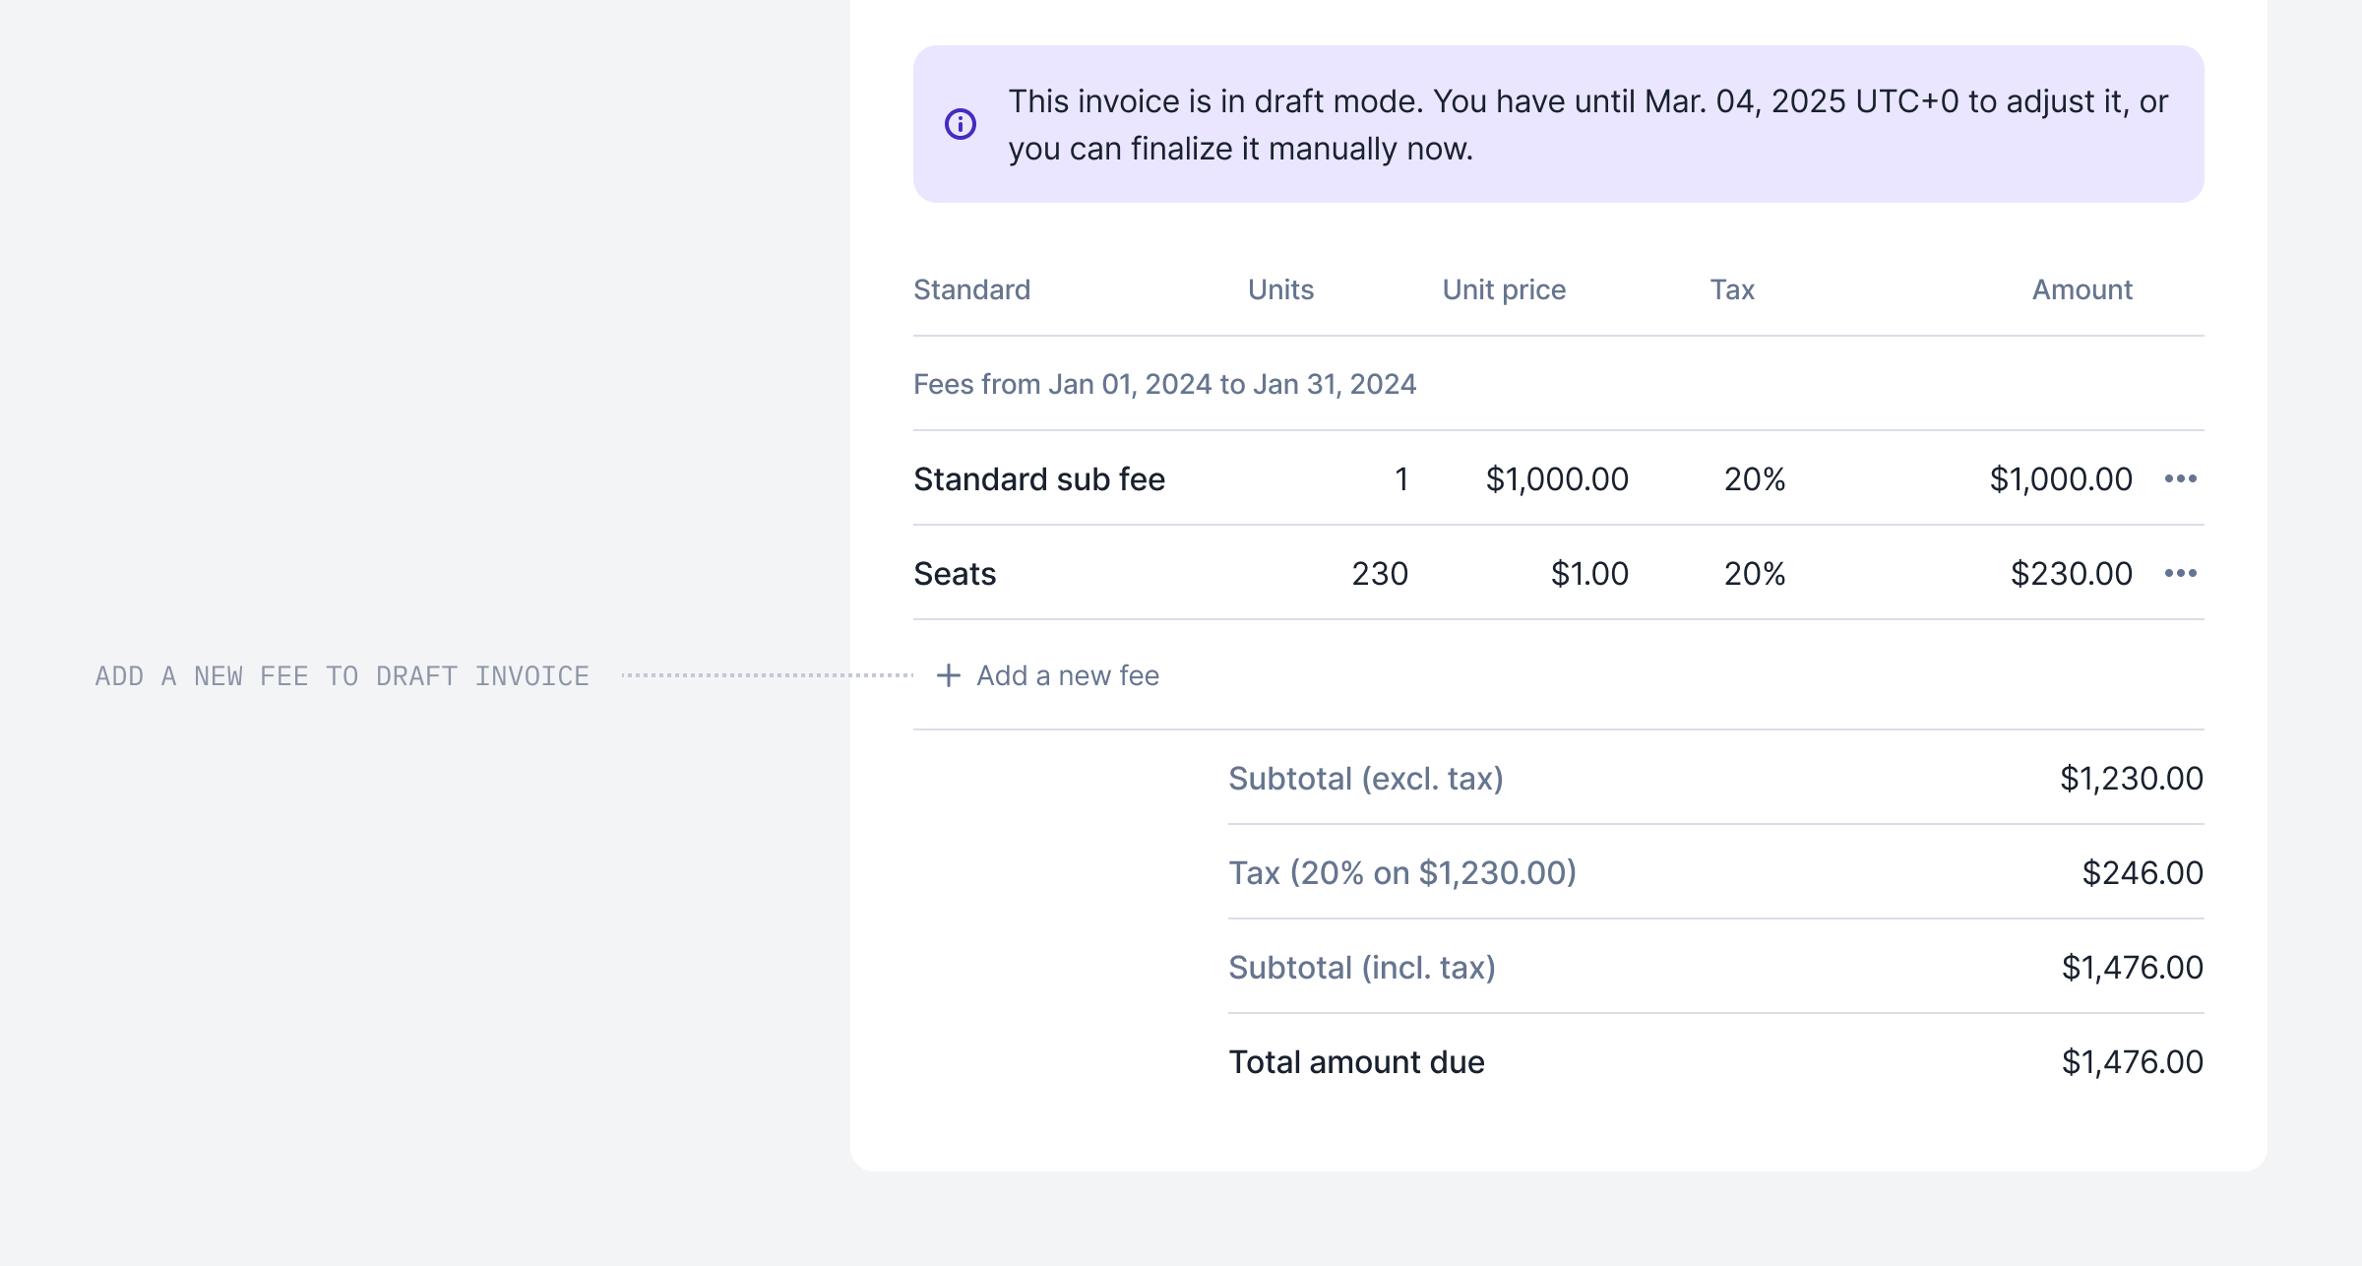Click the info icon in draft banner

coord(961,124)
